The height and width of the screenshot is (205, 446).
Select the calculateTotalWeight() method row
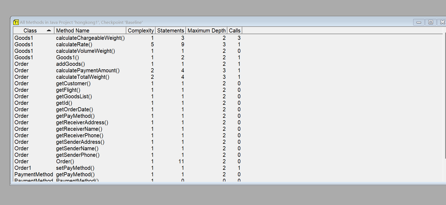pos(127,77)
